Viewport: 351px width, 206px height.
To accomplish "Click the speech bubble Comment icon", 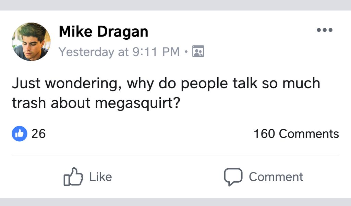I will (x=233, y=177).
